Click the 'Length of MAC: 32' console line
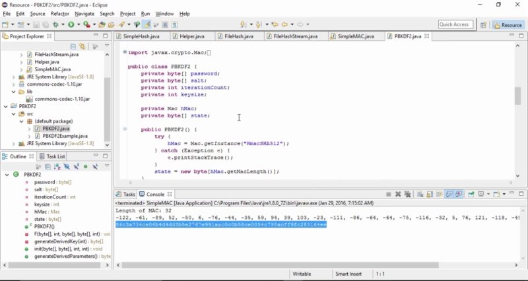Screen dimensions: 528x281 coord(143,210)
